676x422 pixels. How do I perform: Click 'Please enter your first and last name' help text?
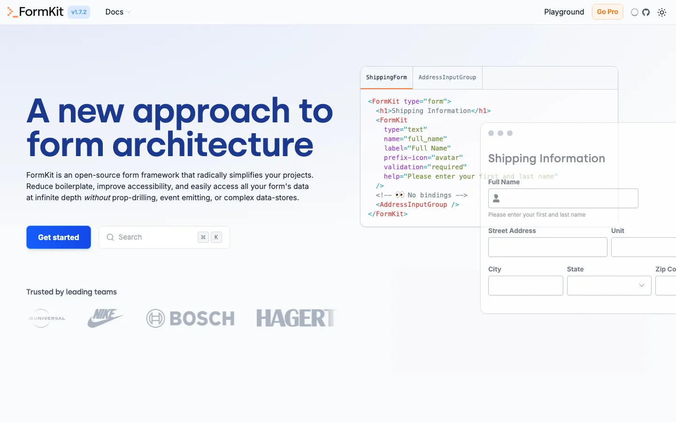coord(537,215)
